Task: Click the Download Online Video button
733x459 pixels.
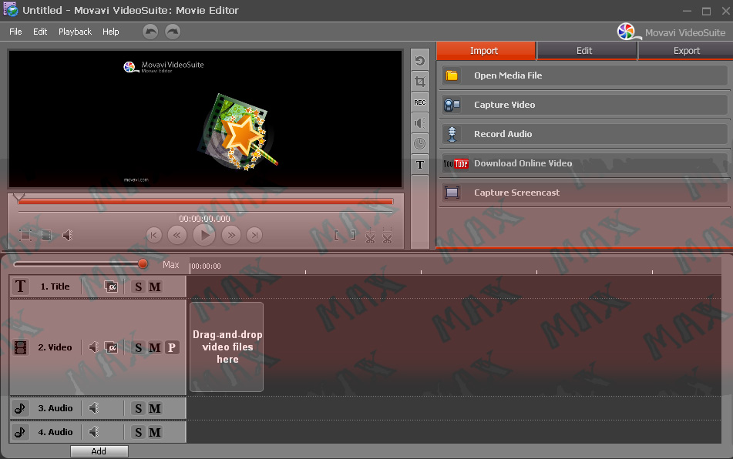Action: pyautogui.click(x=584, y=163)
